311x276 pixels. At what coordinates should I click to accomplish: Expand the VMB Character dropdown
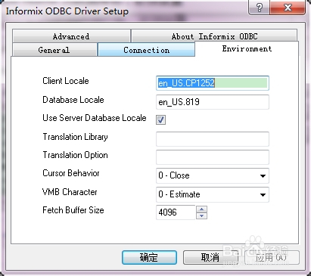tap(213, 194)
